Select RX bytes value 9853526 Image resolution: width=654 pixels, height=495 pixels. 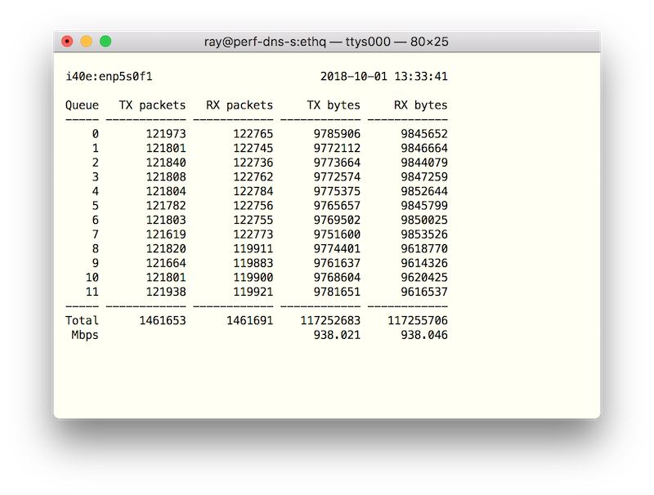point(424,234)
